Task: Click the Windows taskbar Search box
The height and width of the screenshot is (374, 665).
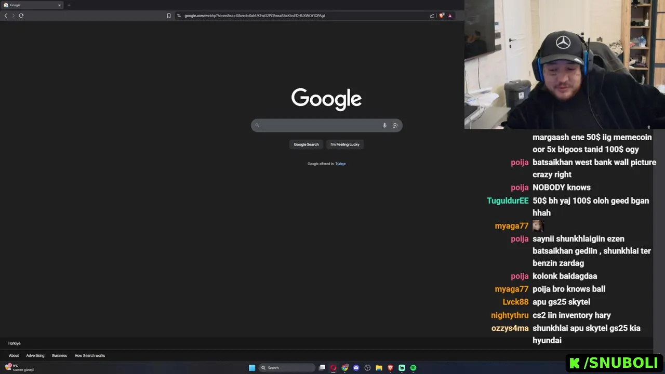Action: 287,368
